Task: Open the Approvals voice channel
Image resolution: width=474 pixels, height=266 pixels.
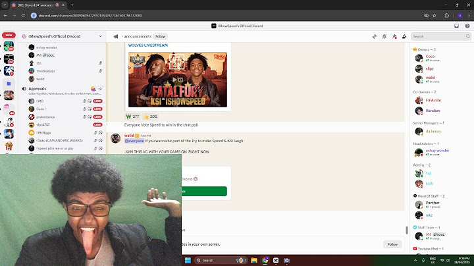Action: [37, 89]
